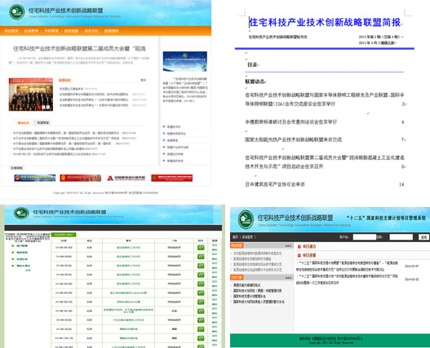Click the 目录 heading in the briefing document

(252, 65)
